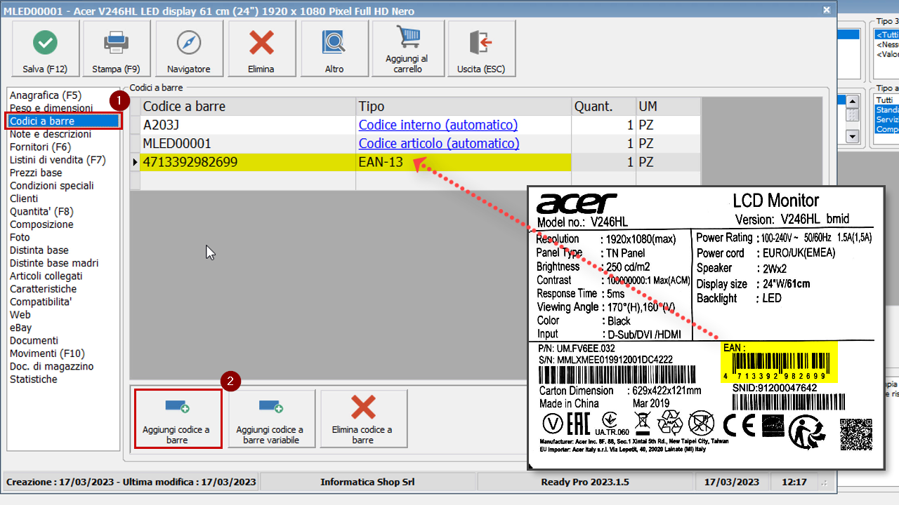Show the Fornitori (F6) section
Screen dimensions: 899x505
[x=41, y=147]
